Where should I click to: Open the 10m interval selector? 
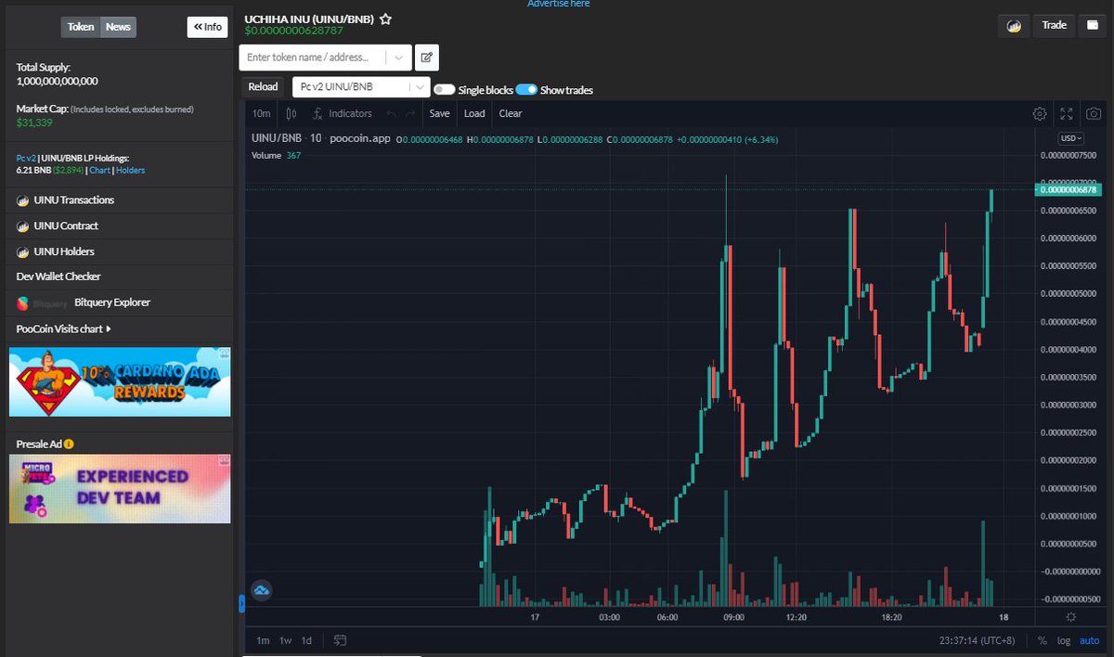pyautogui.click(x=262, y=113)
